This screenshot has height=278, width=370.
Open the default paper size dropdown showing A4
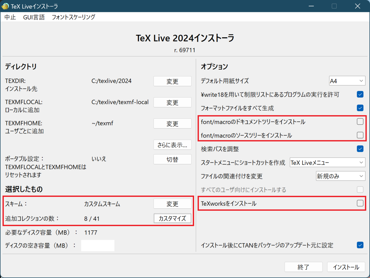tap(347, 80)
